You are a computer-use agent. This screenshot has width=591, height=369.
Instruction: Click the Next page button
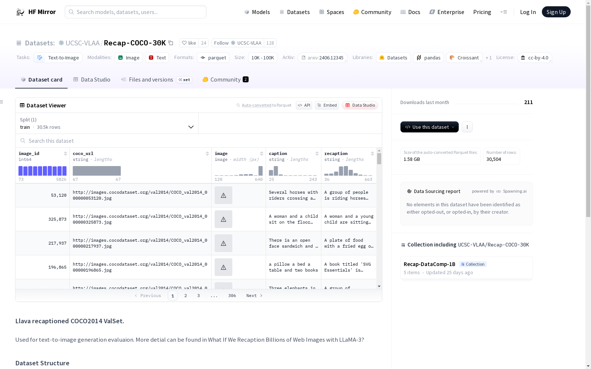click(254, 296)
